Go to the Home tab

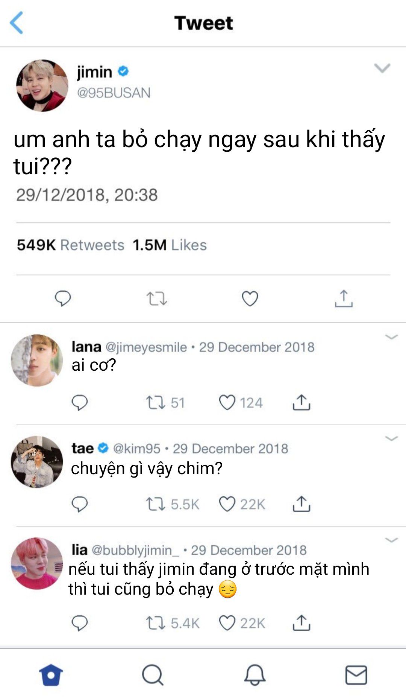[x=51, y=675]
